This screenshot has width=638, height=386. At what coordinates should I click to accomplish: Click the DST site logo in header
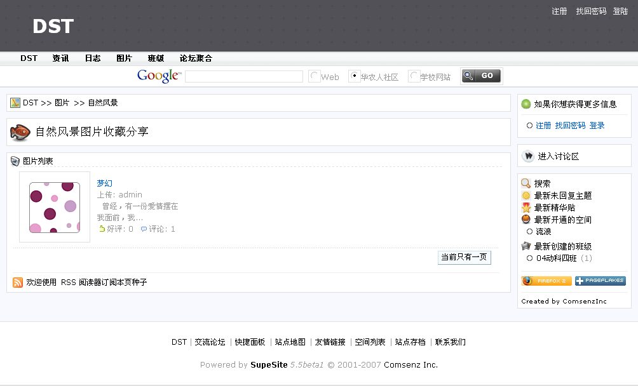(x=53, y=27)
